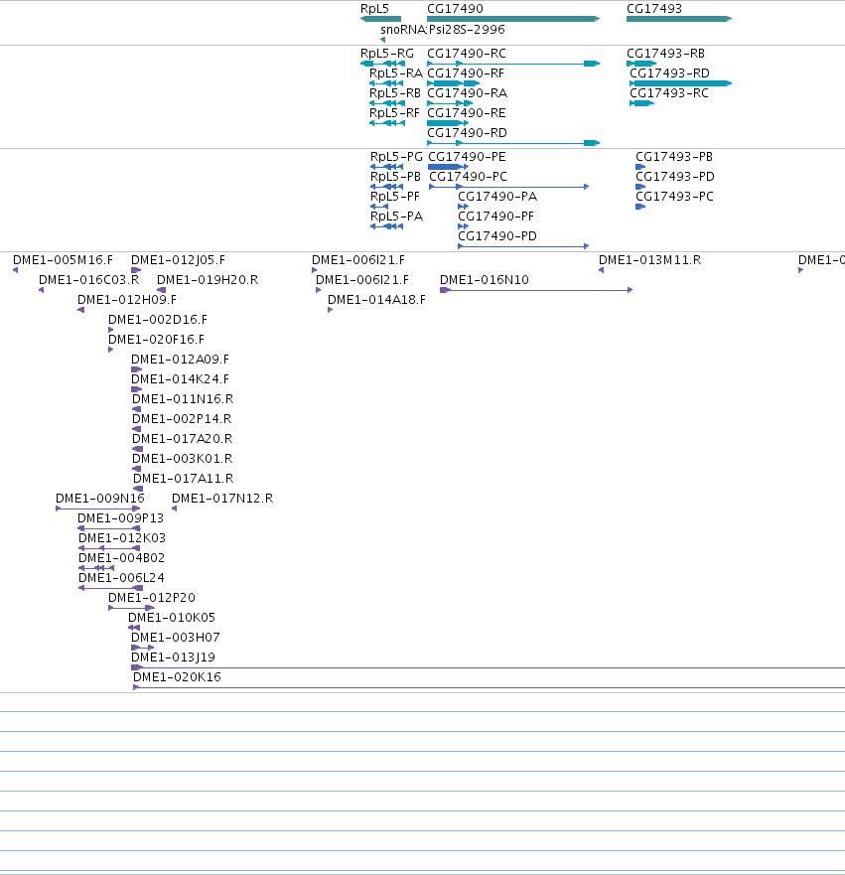Select clone end DME1-020F16.F
The width and height of the screenshot is (845, 875).
tap(110, 350)
